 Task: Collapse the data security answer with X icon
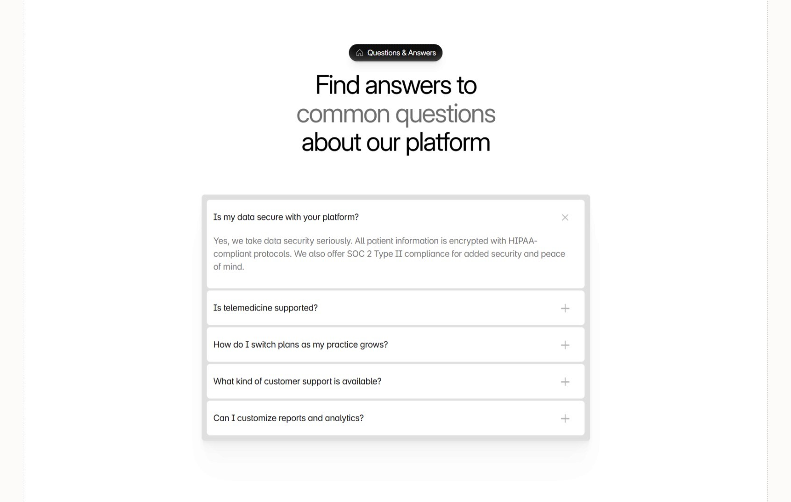point(565,217)
